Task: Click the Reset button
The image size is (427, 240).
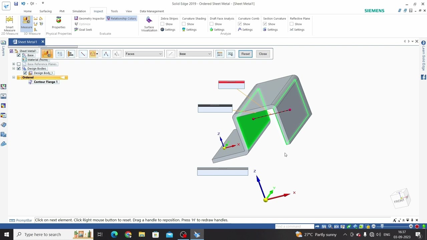Action: 246,54
